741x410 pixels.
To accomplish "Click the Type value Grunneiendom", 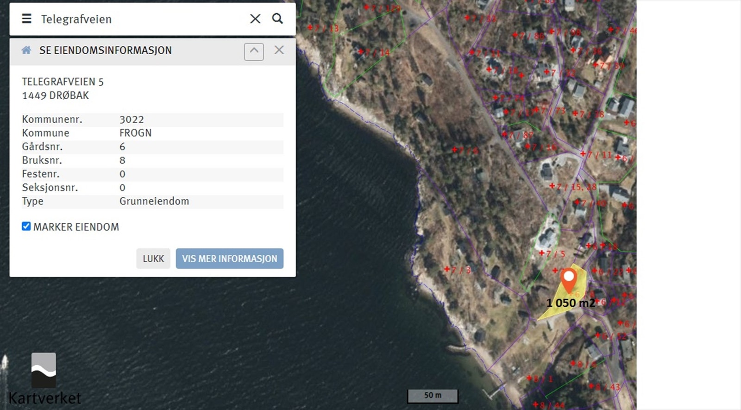I will [154, 201].
